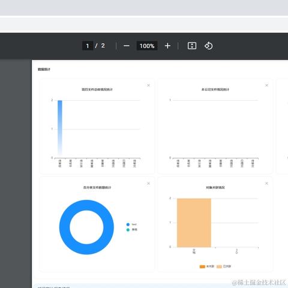
Task: Click the dark orange legend swatch
Action: (202, 266)
